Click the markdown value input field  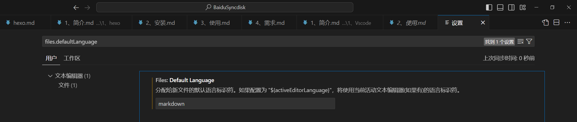(245, 104)
